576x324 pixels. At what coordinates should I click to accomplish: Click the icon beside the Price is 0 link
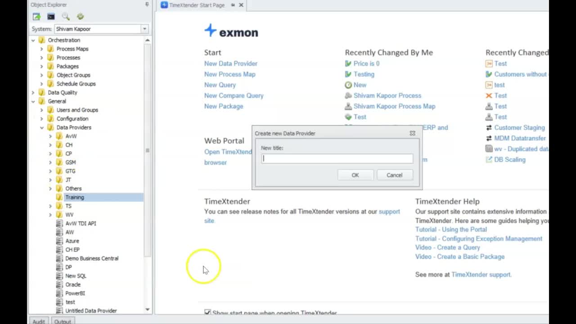coord(348,63)
